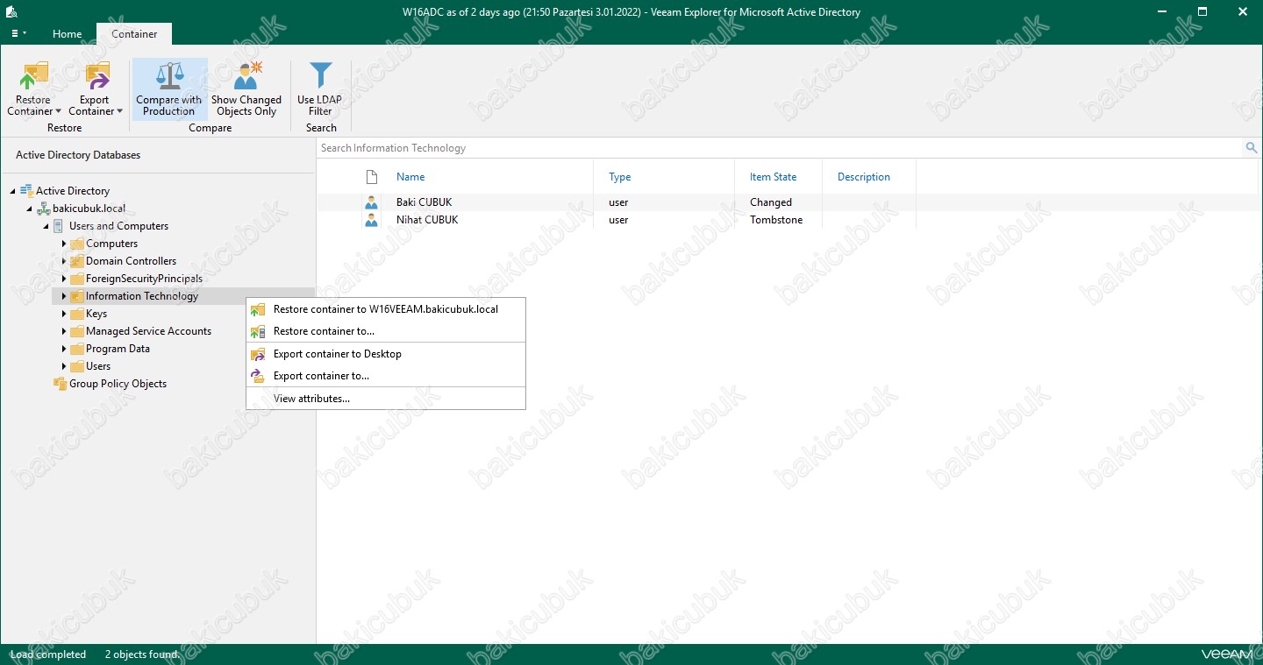Image resolution: width=1263 pixels, height=665 pixels.
Task: Expand the Program Data folder
Action: point(64,349)
